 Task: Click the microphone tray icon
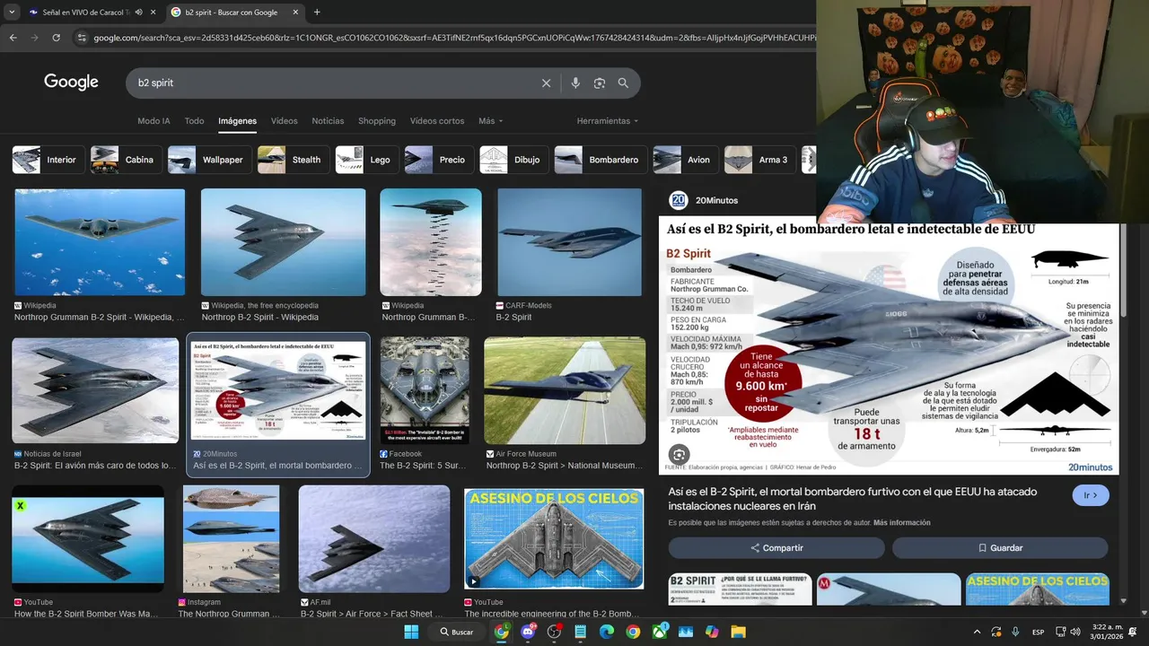point(1015,632)
